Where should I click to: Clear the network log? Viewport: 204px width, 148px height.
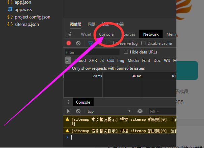[78, 43]
